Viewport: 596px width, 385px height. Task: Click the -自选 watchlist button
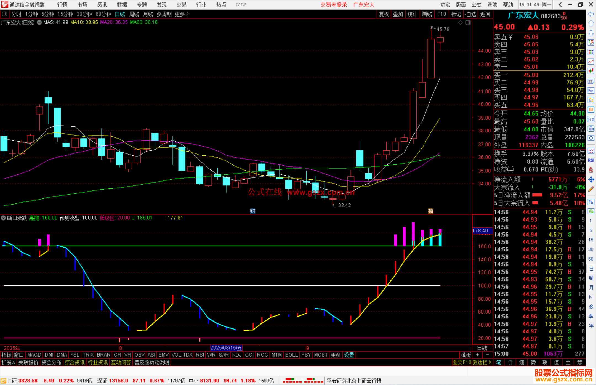[x=470, y=14]
